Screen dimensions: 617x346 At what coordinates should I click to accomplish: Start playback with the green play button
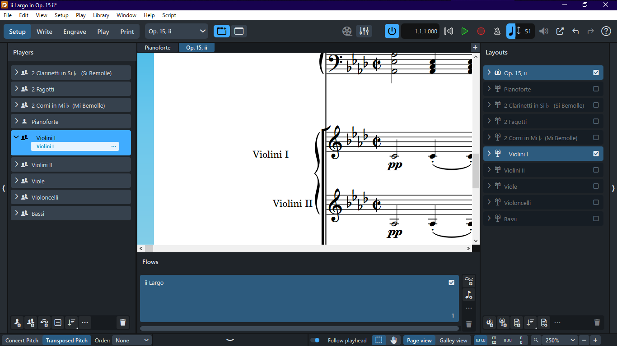click(464, 31)
